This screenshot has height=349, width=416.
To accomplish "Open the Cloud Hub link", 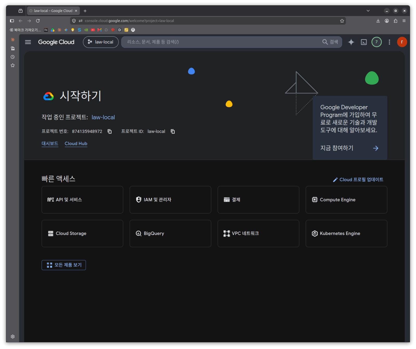I will [x=76, y=143].
